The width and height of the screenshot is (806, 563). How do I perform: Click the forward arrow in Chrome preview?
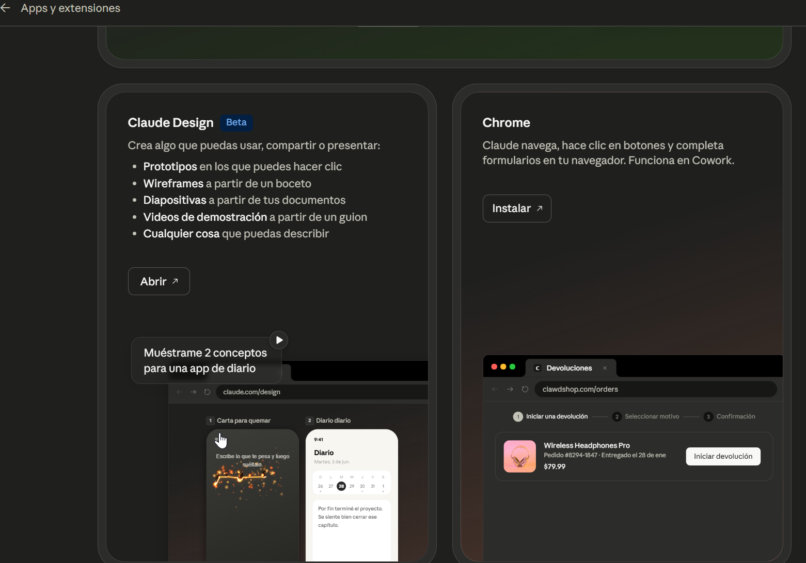tap(510, 389)
